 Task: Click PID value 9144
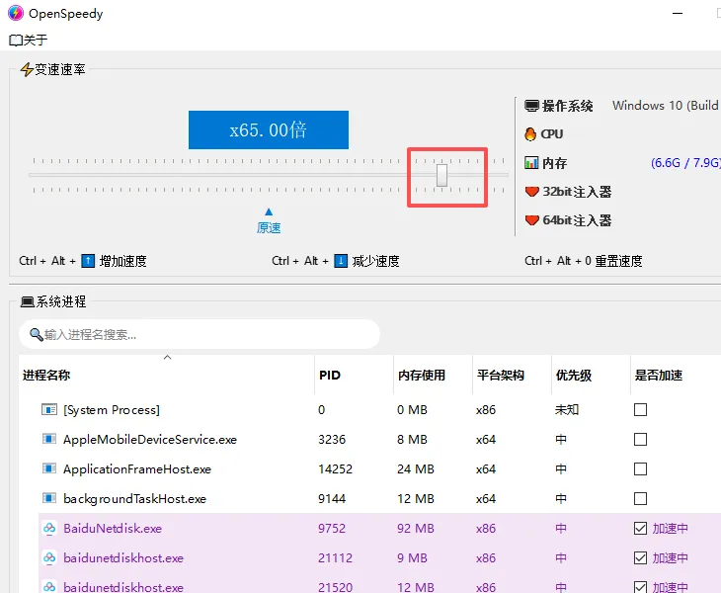point(332,499)
